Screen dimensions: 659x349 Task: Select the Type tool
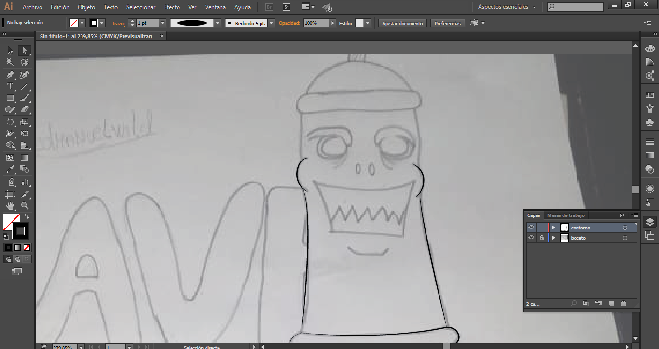pyautogui.click(x=10, y=86)
